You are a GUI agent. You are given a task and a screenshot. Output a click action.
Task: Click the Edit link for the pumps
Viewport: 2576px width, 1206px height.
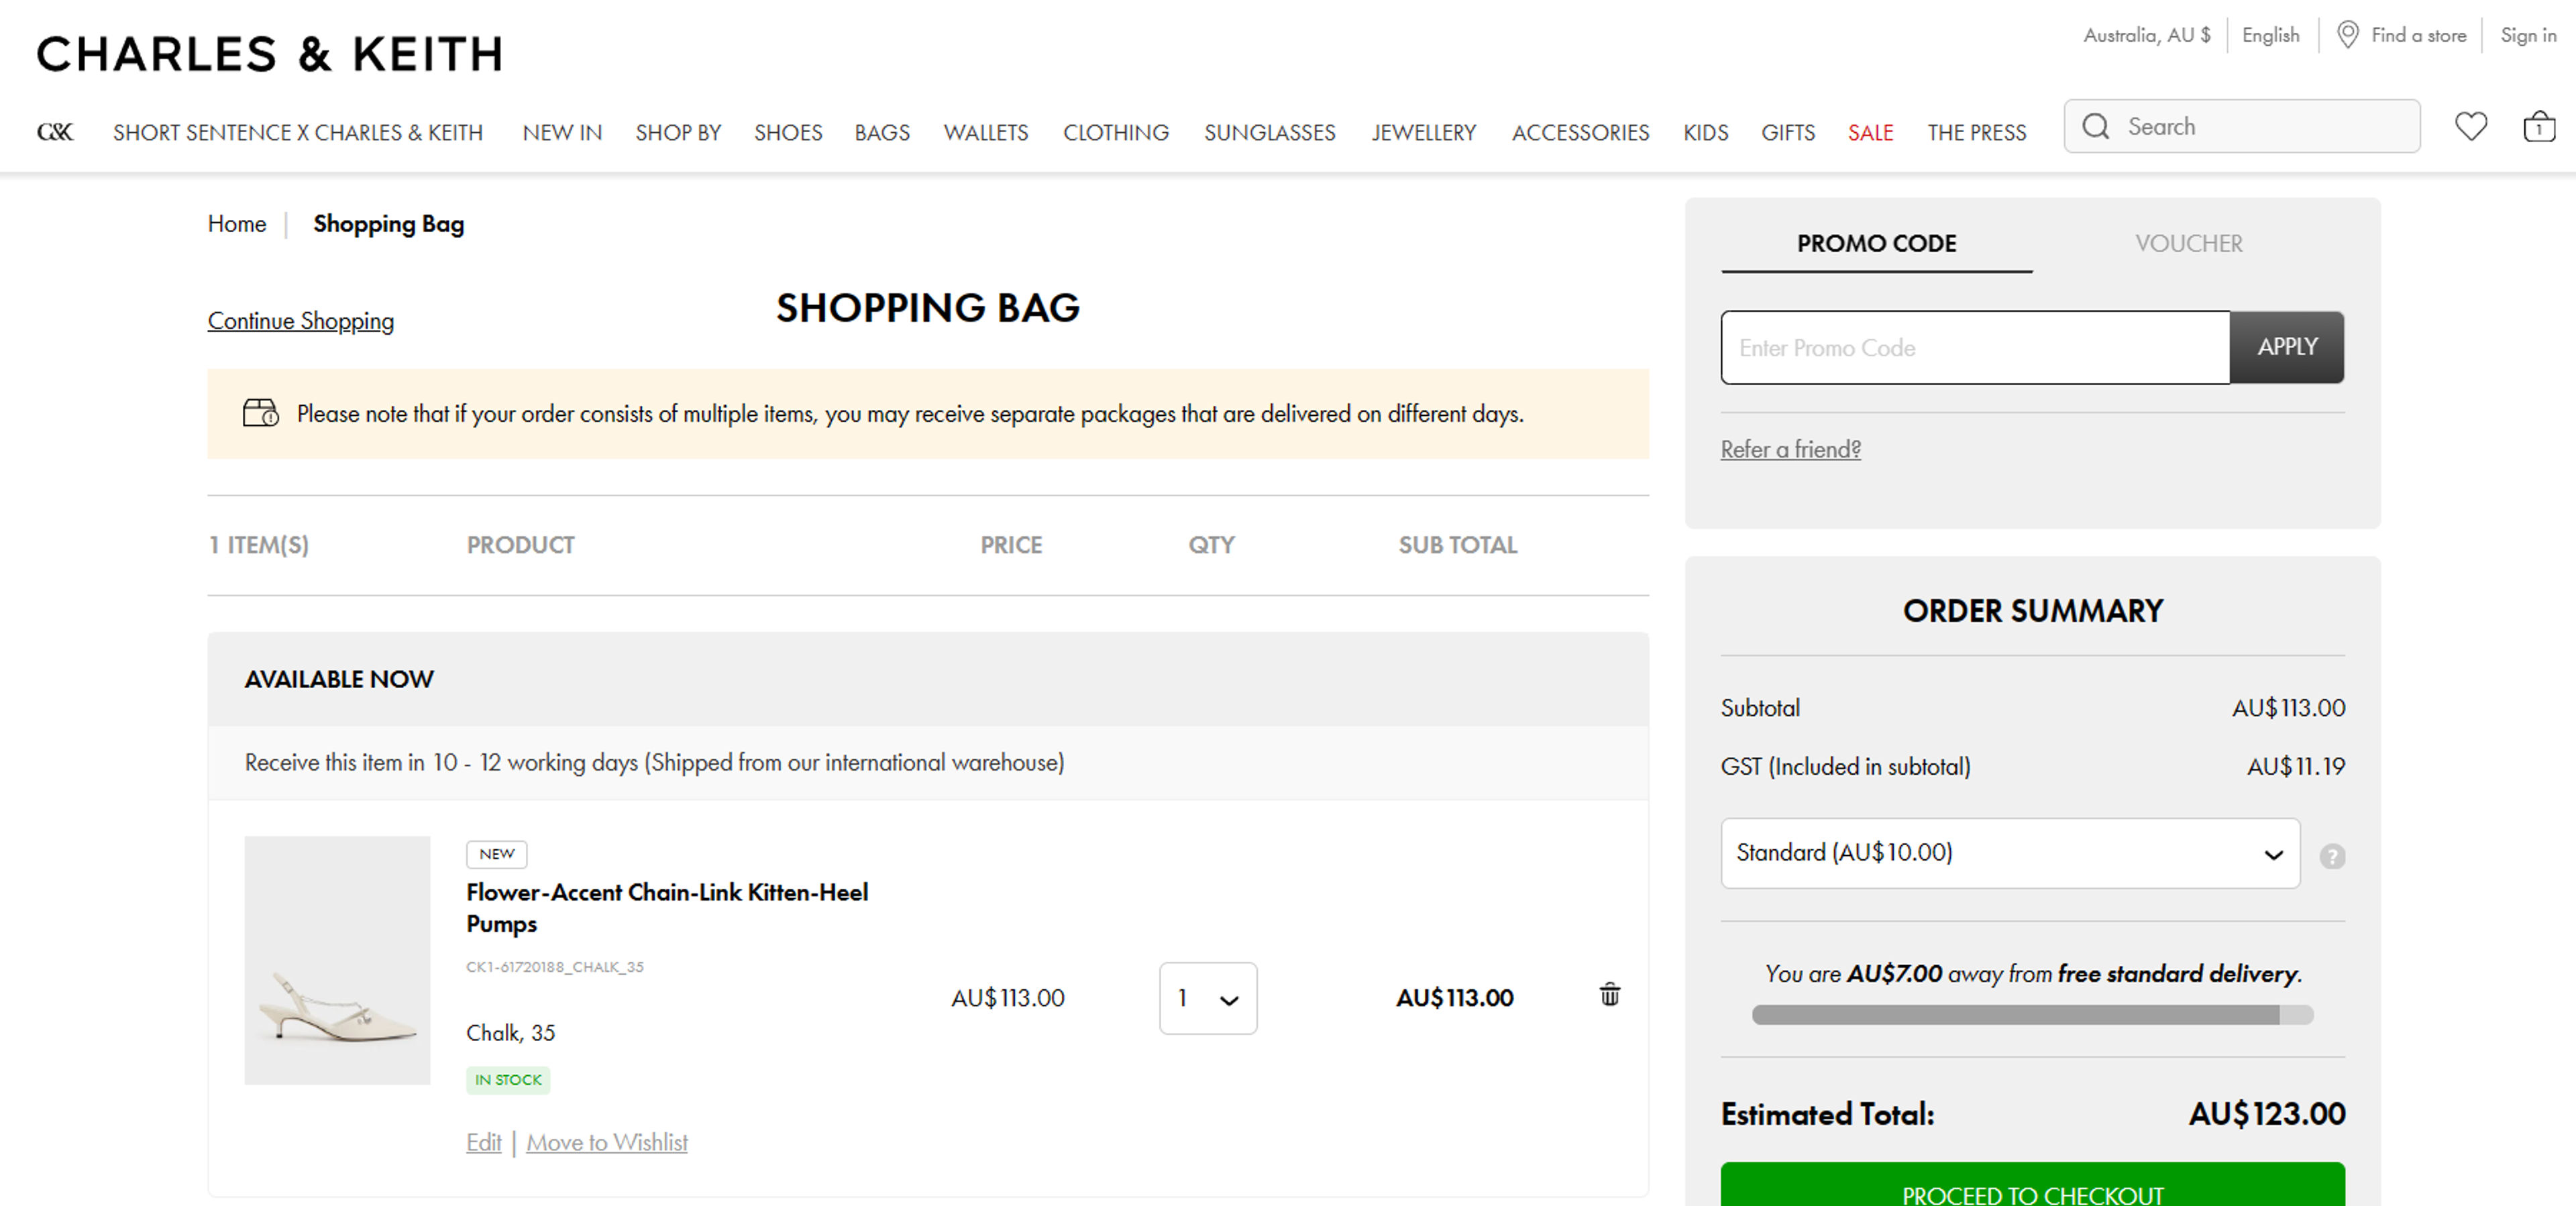tap(483, 1142)
